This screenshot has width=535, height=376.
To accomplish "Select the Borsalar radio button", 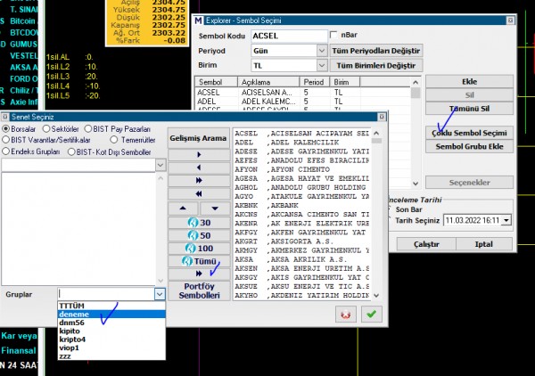I will 6,129.
